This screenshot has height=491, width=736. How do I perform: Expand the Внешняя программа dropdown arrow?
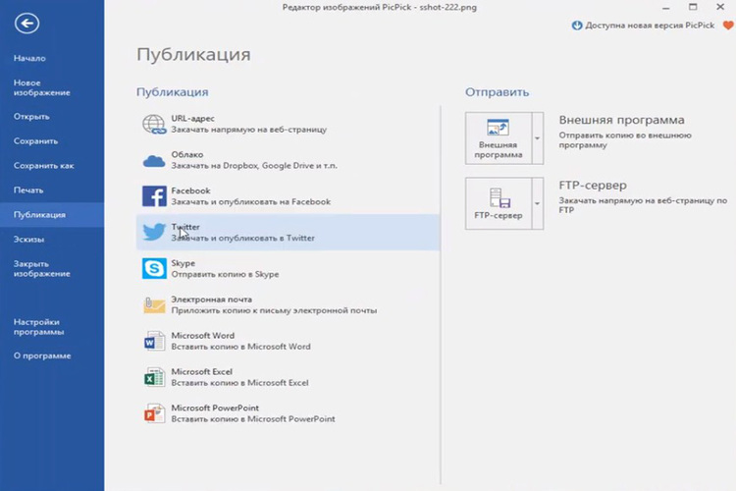[538, 138]
